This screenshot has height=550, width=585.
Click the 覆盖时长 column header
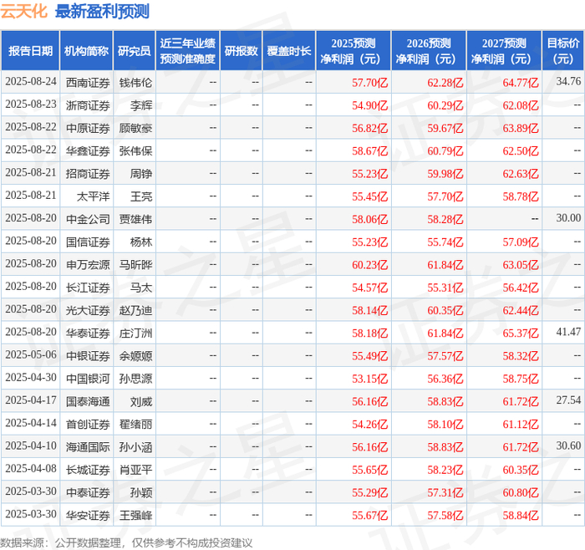click(x=289, y=51)
